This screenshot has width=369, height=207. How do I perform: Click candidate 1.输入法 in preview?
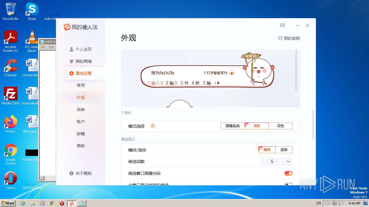click(156, 83)
